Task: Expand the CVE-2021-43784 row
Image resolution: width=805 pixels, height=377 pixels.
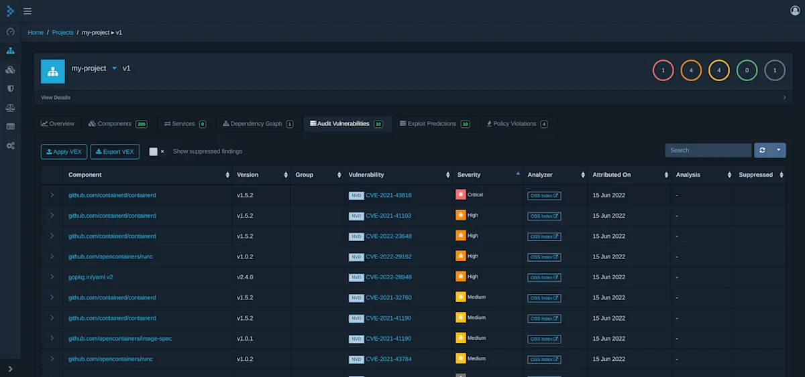Action: [x=52, y=359]
